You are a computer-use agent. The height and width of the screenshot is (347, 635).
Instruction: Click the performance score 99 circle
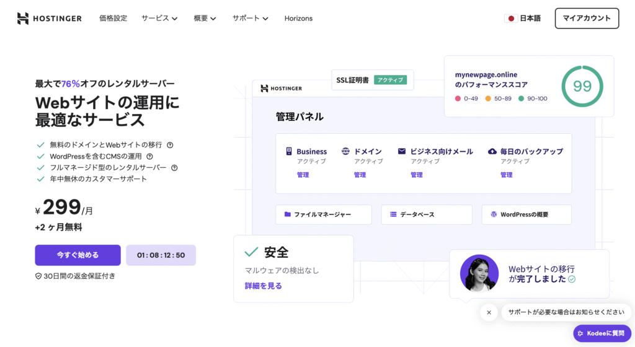point(582,86)
